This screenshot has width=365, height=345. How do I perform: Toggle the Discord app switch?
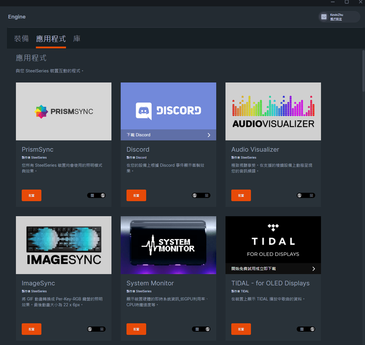coord(201,196)
